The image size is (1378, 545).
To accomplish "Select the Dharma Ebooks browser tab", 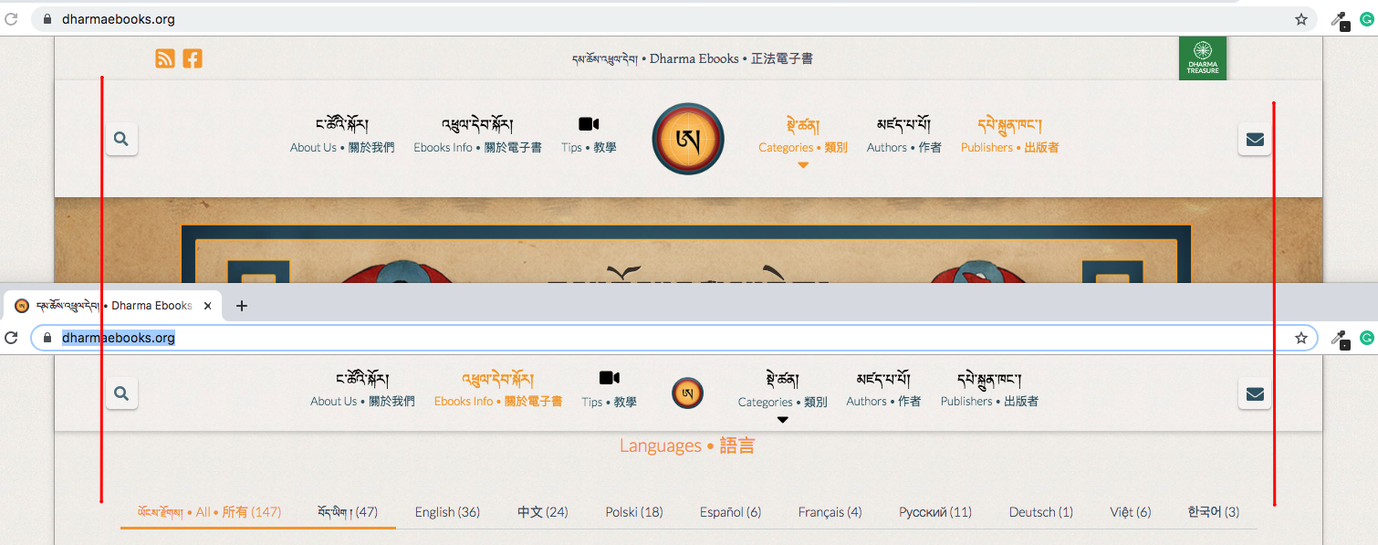I will coord(114,306).
